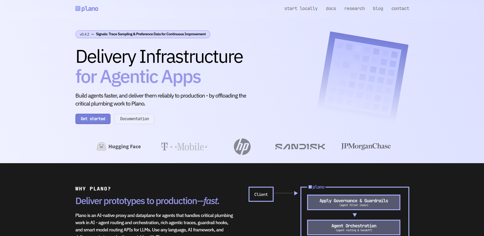This screenshot has height=236, width=484.
Task: Select the Client box in diagram
Action: pyautogui.click(x=261, y=194)
